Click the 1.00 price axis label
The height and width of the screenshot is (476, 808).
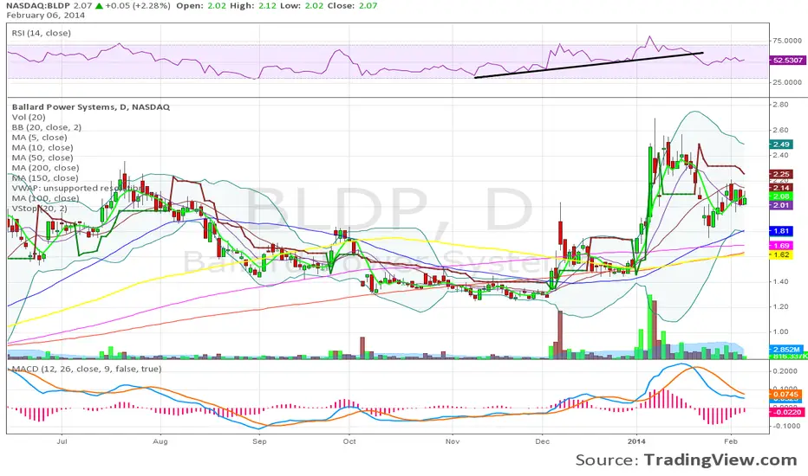click(x=781, y=332)
